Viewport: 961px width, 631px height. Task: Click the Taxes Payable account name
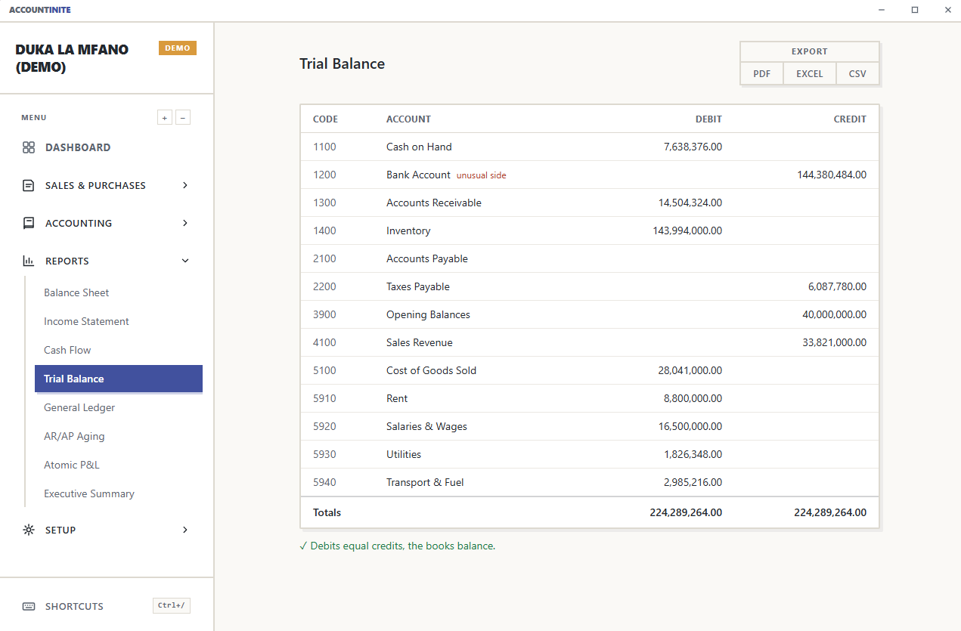coord(418,286)
